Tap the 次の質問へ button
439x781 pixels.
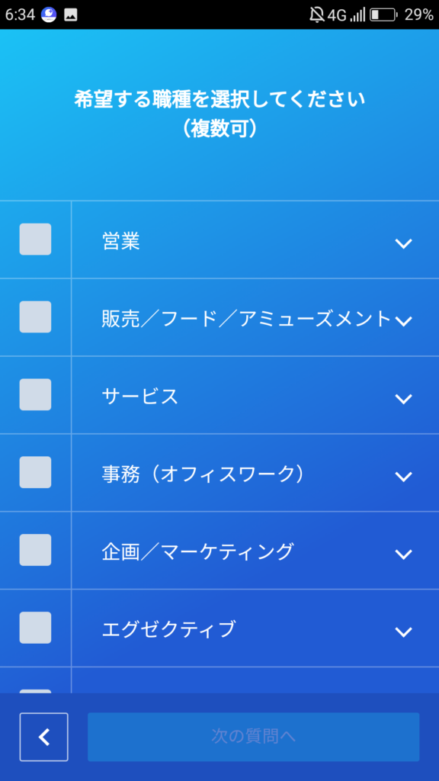(x=253, y=738)
